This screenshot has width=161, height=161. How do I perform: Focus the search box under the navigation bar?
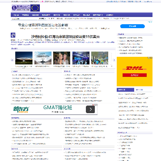[x=24, y=19]
